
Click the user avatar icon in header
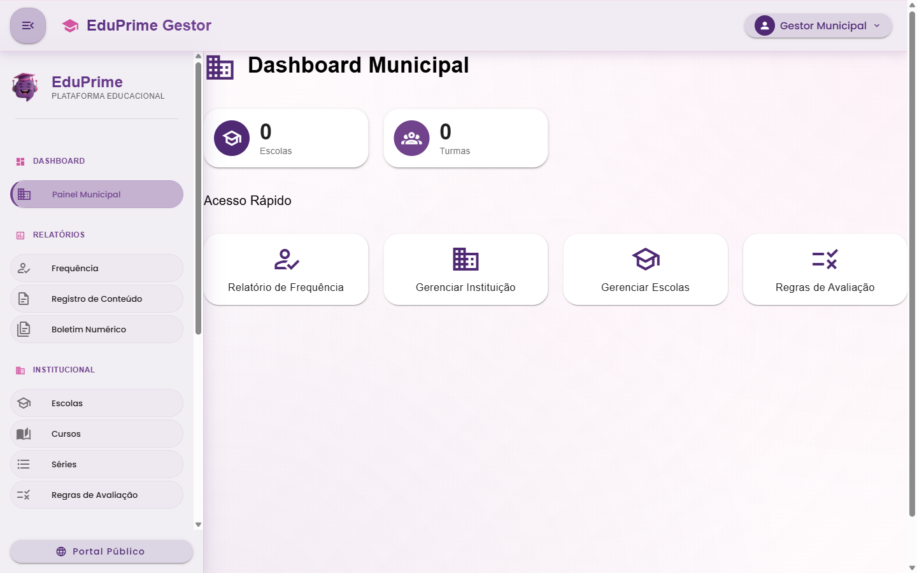764,25
